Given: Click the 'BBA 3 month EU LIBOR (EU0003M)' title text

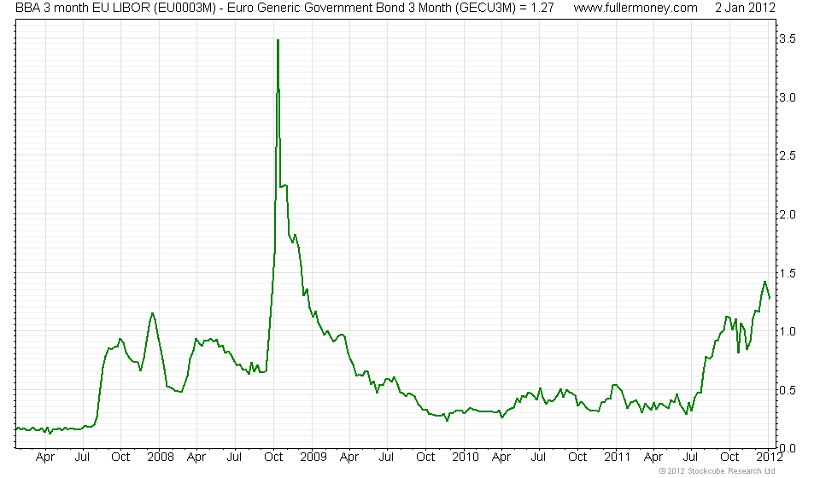Looking at the screenshot, I should (115, 8).
